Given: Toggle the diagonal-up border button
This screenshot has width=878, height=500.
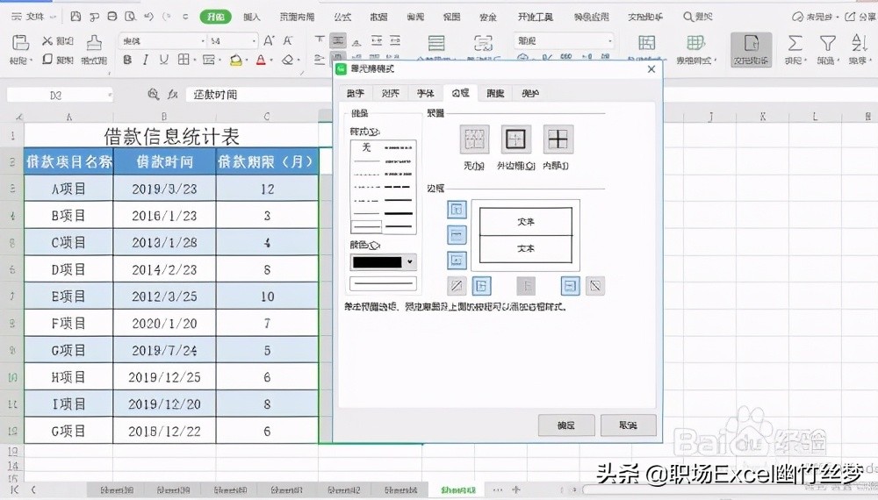Looking at the screenshot, I should pos(457,286).
